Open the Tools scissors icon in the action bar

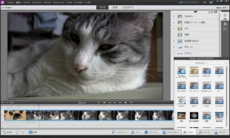[133, 132]
